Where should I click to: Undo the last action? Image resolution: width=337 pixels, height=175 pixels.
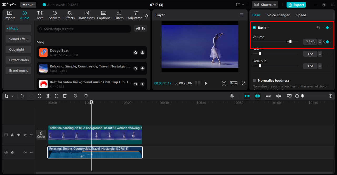[23, 96]
